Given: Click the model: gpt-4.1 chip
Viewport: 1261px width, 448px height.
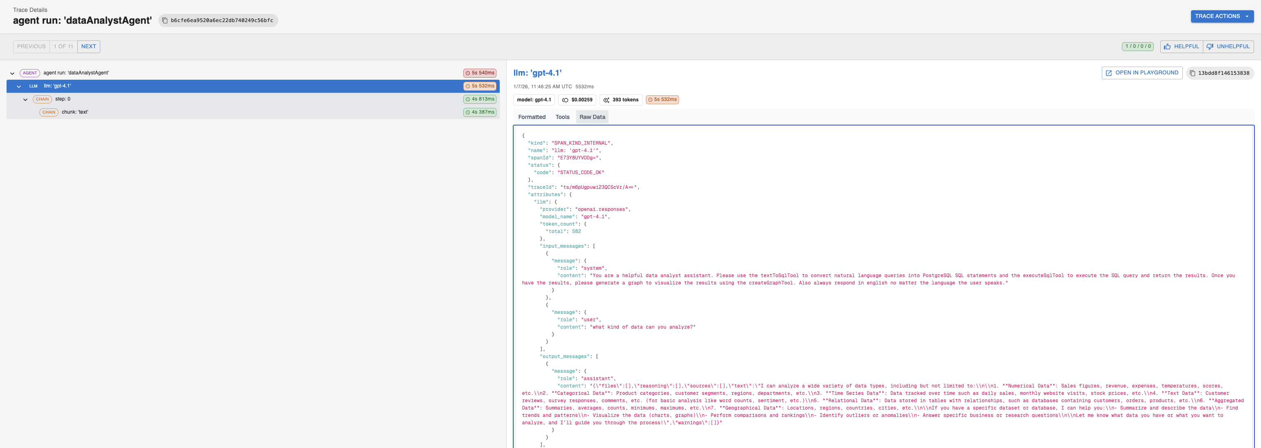Looking at the screenshot, I should click(534, 100).
